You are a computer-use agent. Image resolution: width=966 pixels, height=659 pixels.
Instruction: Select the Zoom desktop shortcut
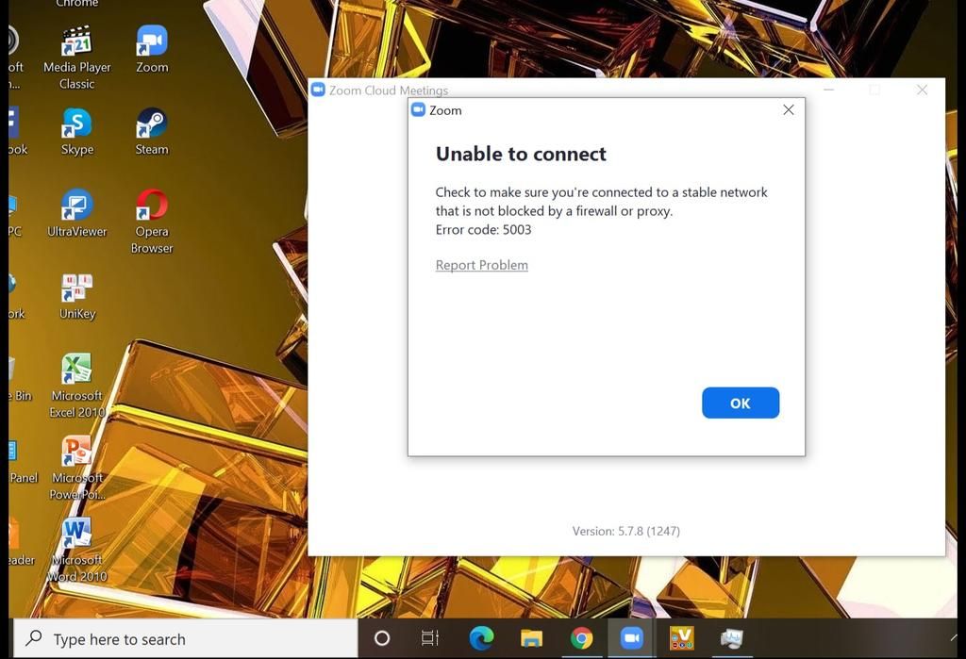click(x=152, y=49)
